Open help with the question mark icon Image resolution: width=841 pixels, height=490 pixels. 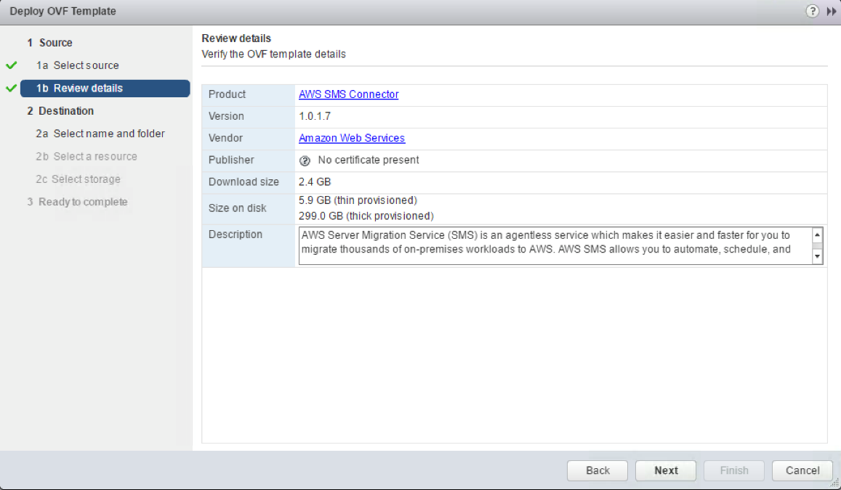tap(813, 11)
